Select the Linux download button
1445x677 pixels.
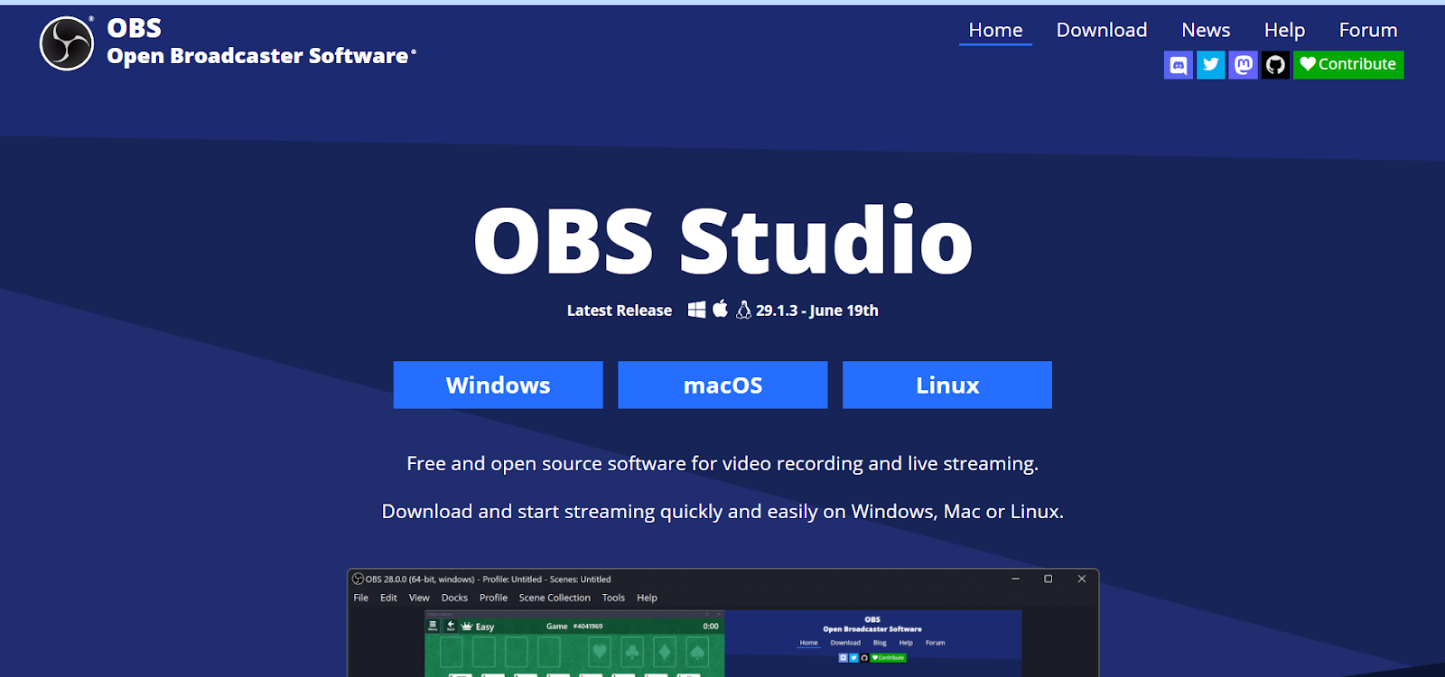click(x=947, y=385)
